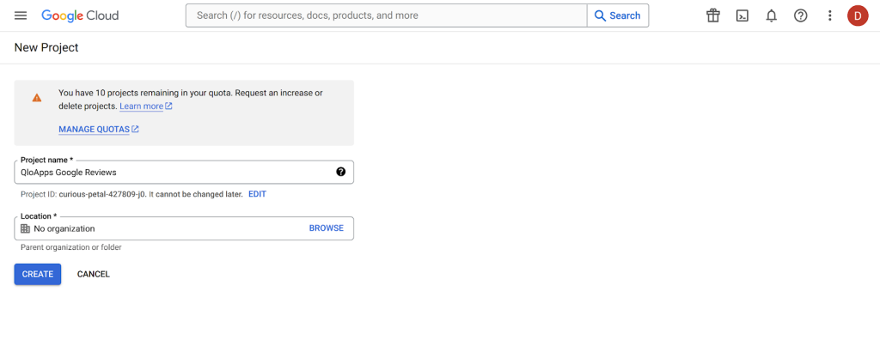This screenshot has width=880, height=346.
Task: Open the gift free trial icon
Action: tap(712, 15)
